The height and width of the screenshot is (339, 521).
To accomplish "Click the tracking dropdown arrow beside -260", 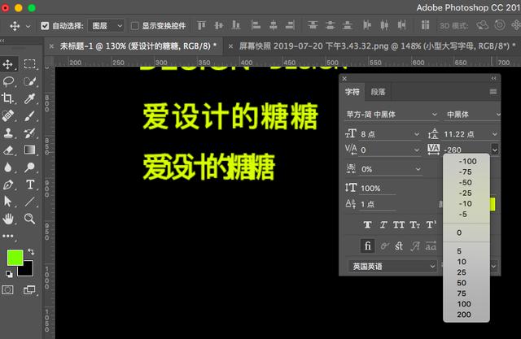I will pos(495,150).
